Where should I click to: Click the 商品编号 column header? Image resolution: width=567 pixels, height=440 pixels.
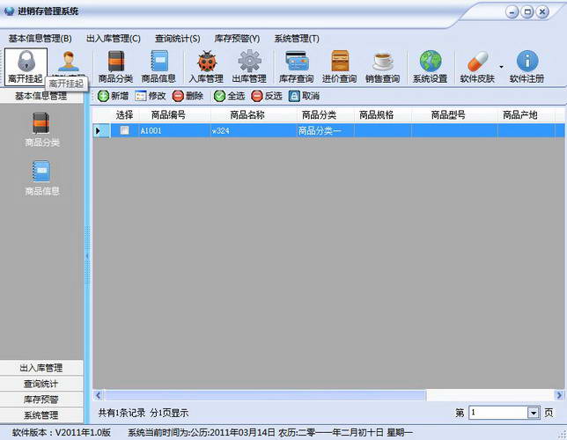coord(168,115)
